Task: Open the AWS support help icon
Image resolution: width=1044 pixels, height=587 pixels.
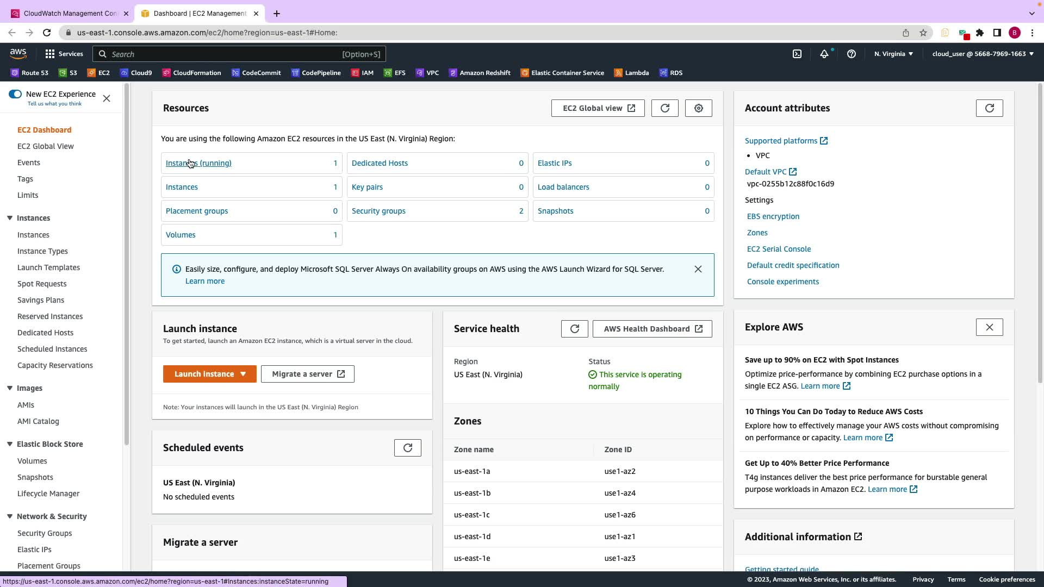Action: coord(852,54)
